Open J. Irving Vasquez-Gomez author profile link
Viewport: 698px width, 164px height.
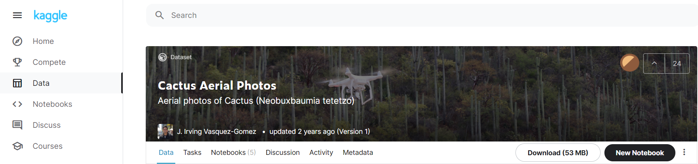click(x=217, y=132)
